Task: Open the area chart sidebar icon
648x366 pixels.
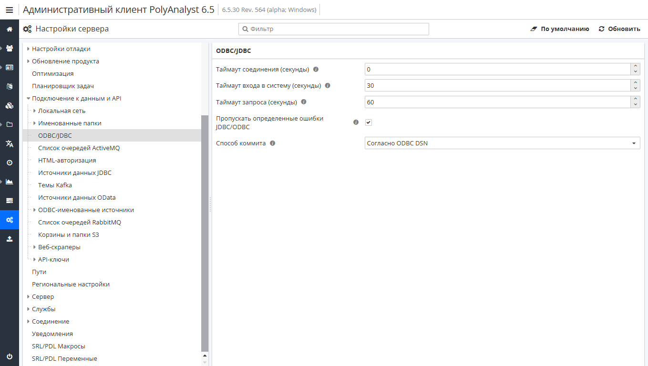Action: 10,182
